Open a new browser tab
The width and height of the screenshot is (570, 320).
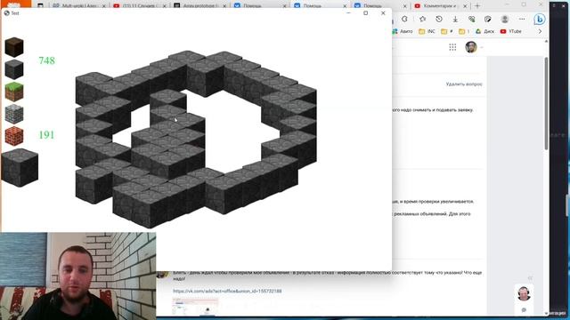(477, 6)
